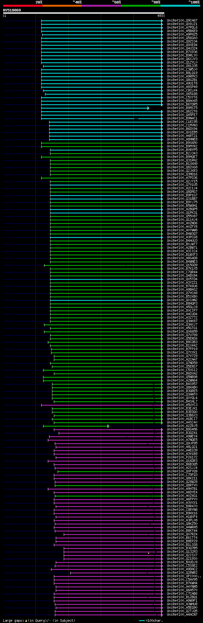
Task: Click the cyan alignment bar for Q9CA67
Action: tap(101, 21)
